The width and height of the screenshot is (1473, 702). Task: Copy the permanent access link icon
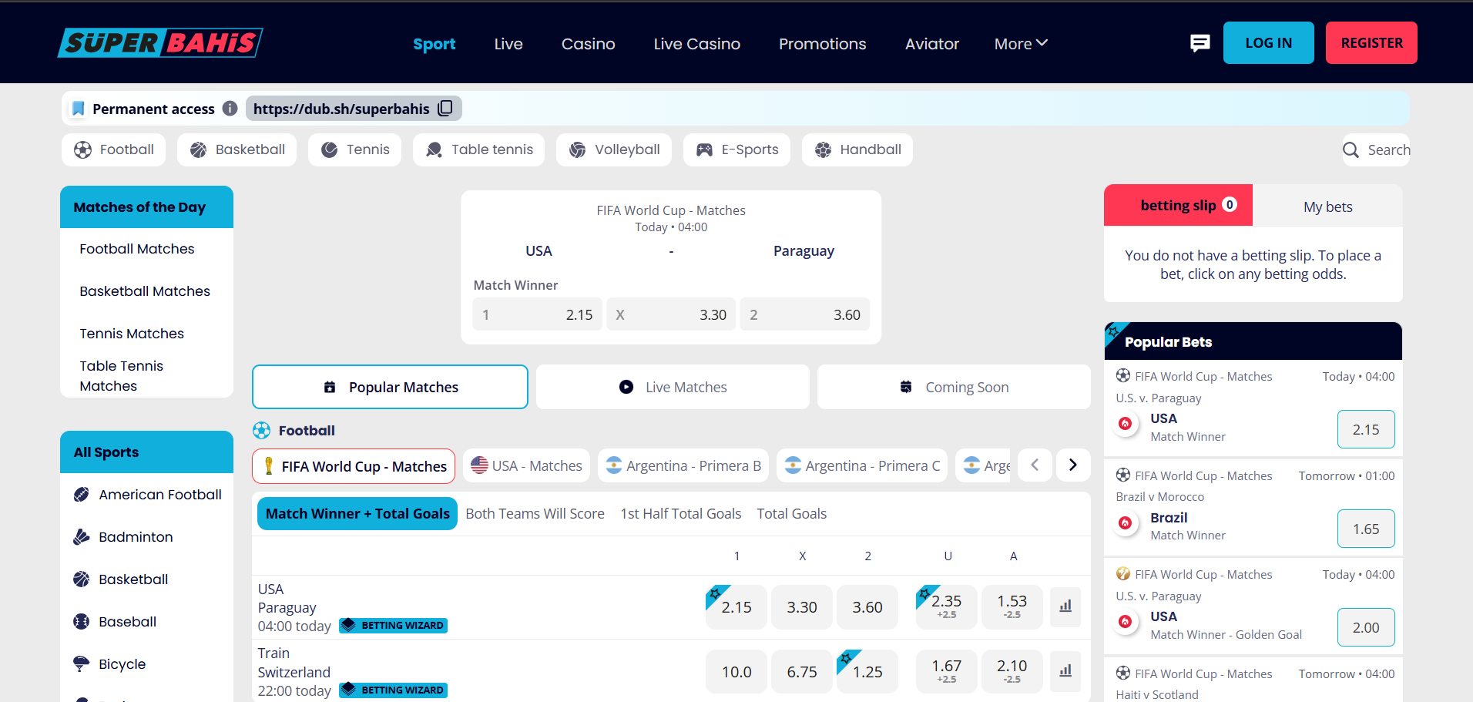coord(445,109)
